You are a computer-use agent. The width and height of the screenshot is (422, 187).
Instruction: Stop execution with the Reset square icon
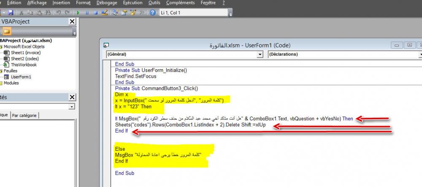pyautogui.click(x=96, y=13)
